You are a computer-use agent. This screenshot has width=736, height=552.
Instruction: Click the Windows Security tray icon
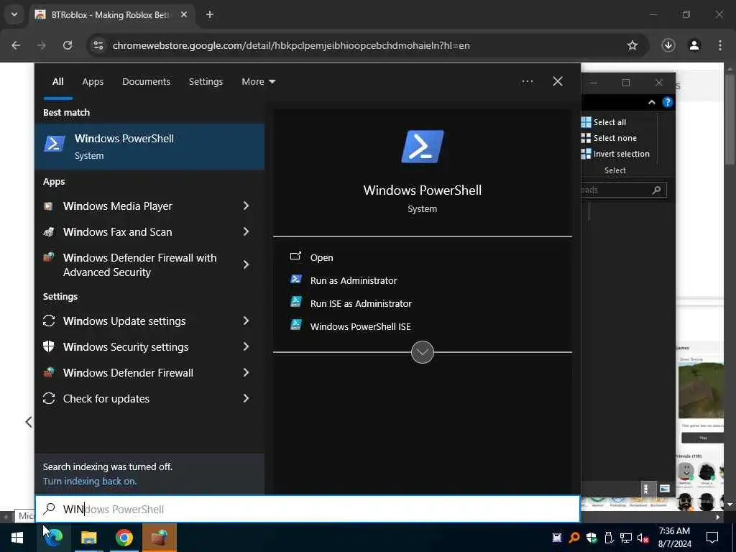coord(592,538)
